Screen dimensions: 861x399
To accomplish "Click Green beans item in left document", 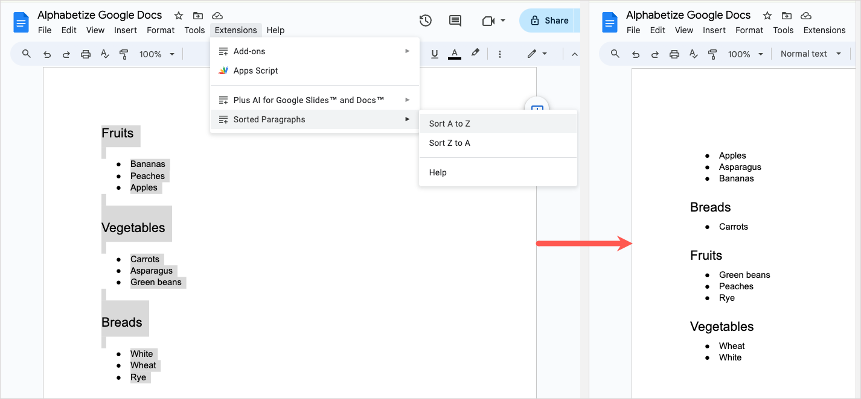I will pyautogui.click(x=156, y=282).
